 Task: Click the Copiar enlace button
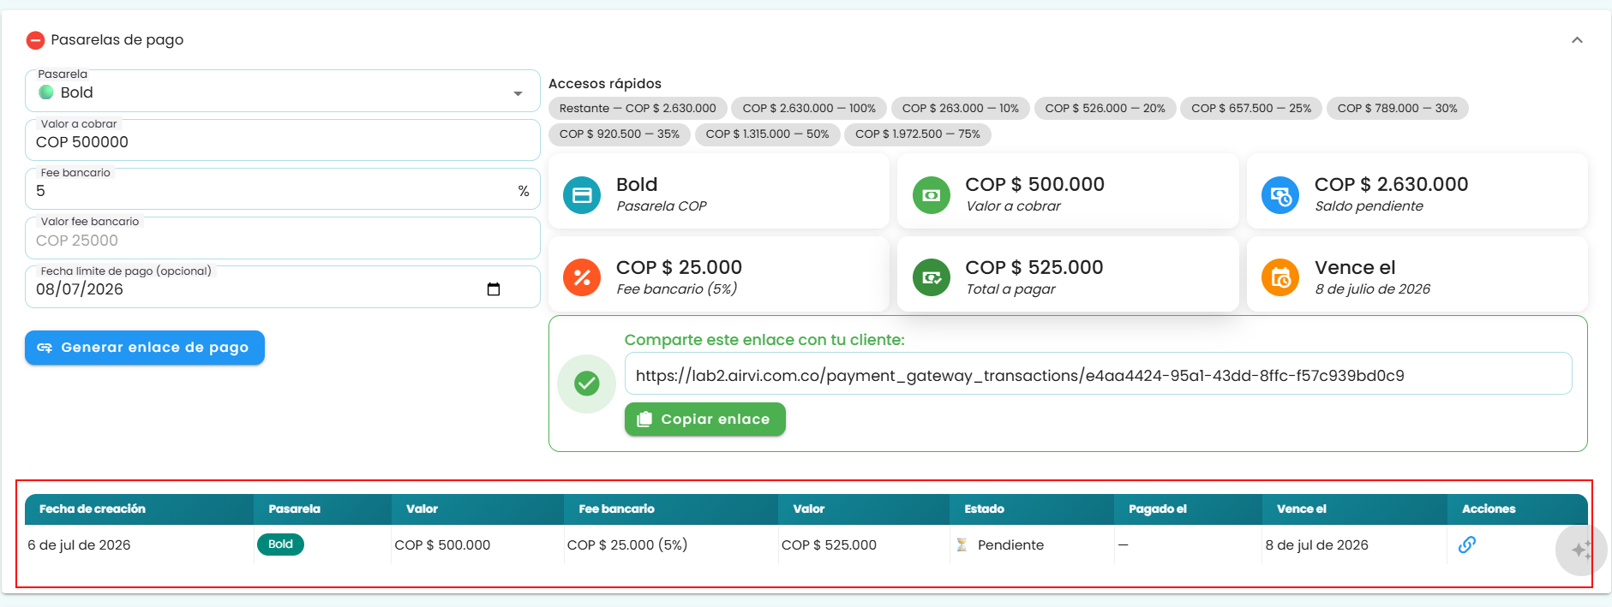pyautogui.click(x=705, y=420)
